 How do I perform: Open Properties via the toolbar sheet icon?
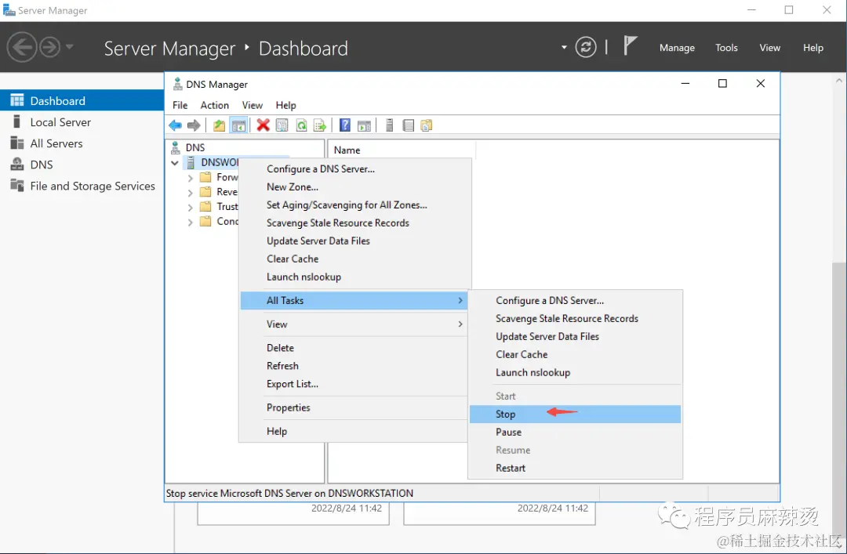[x=282, y=125]
